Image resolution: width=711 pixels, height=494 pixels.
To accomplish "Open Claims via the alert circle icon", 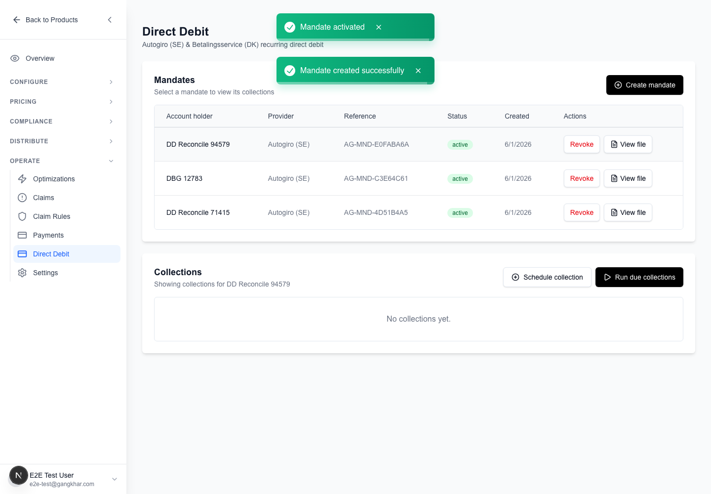I will pyautogui.click(x=22, y=198).
